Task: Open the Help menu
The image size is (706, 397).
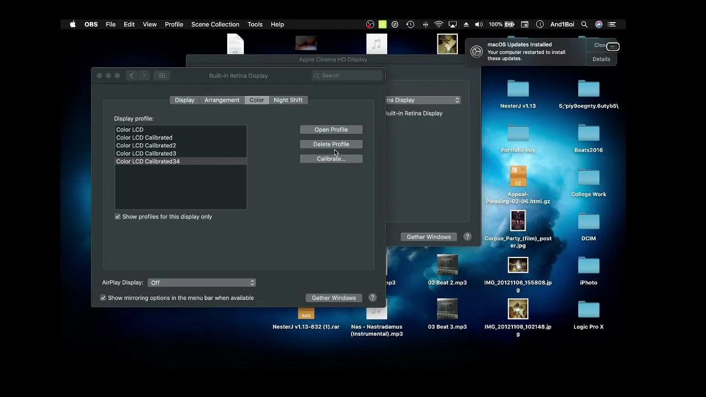Action: tap(277, 24)
